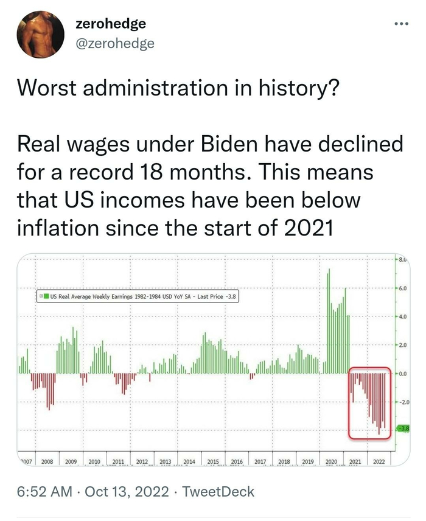Open the zerohedge display name profile link
Screen dimensions: 426x521
pyautogui.click(x=111, y=24)
